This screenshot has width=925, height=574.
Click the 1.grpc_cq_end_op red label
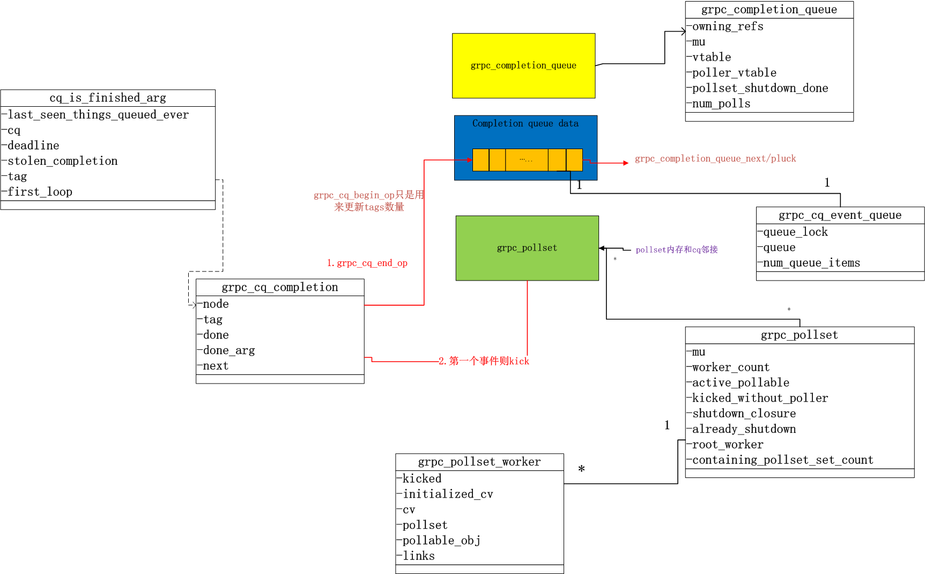click(367, 263)
